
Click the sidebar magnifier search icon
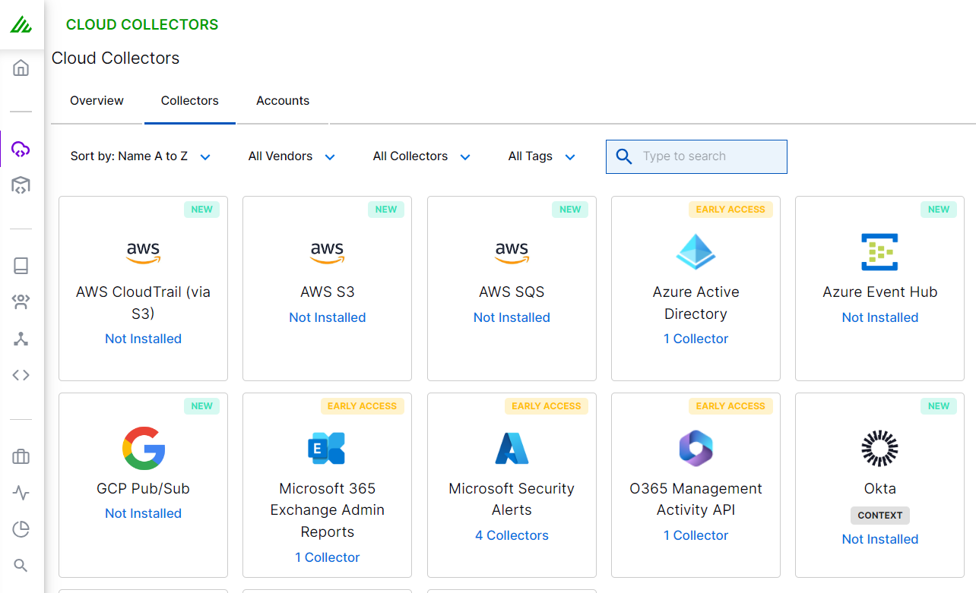point(21,565)
